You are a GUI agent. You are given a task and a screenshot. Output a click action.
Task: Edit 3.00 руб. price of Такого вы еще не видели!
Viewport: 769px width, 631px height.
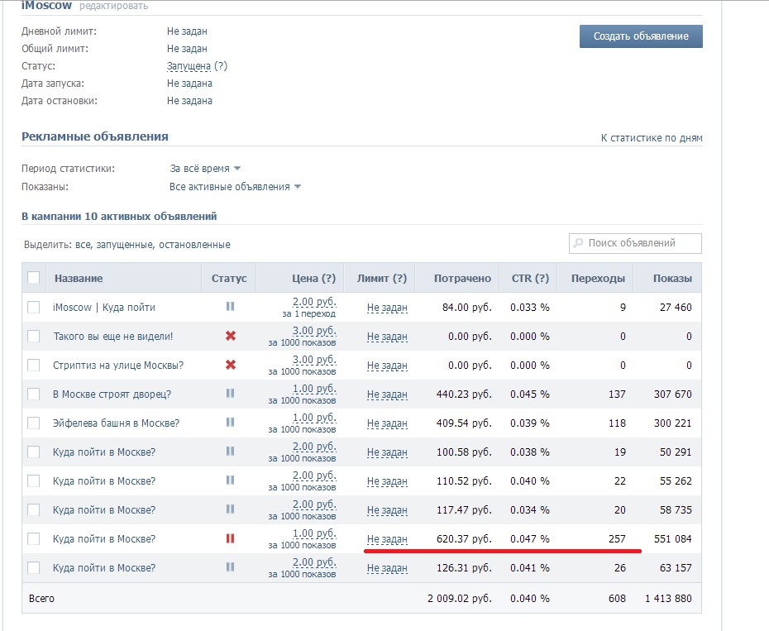(x=314, y=330)
